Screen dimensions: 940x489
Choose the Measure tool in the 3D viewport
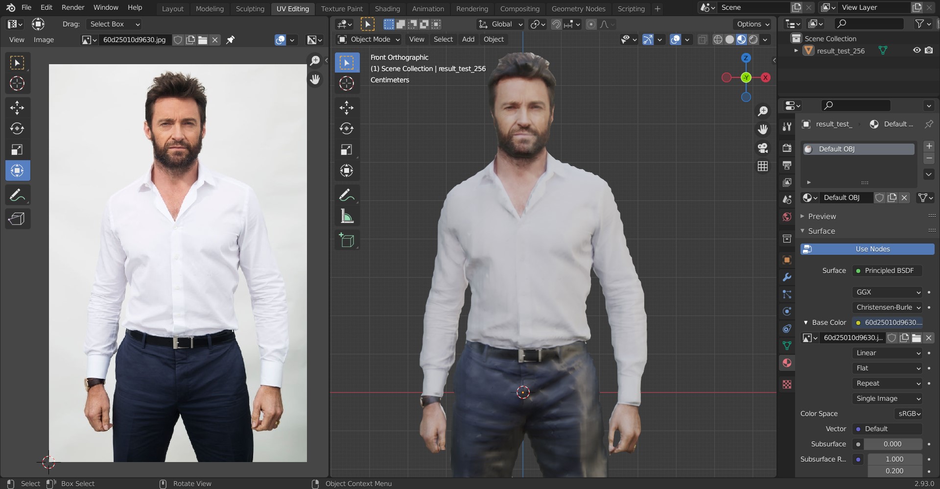coord(347,216)
